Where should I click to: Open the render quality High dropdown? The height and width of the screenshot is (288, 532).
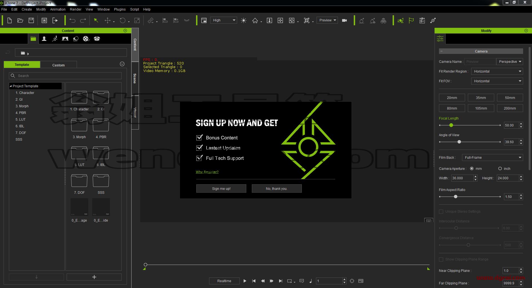[x=224, y=20]
